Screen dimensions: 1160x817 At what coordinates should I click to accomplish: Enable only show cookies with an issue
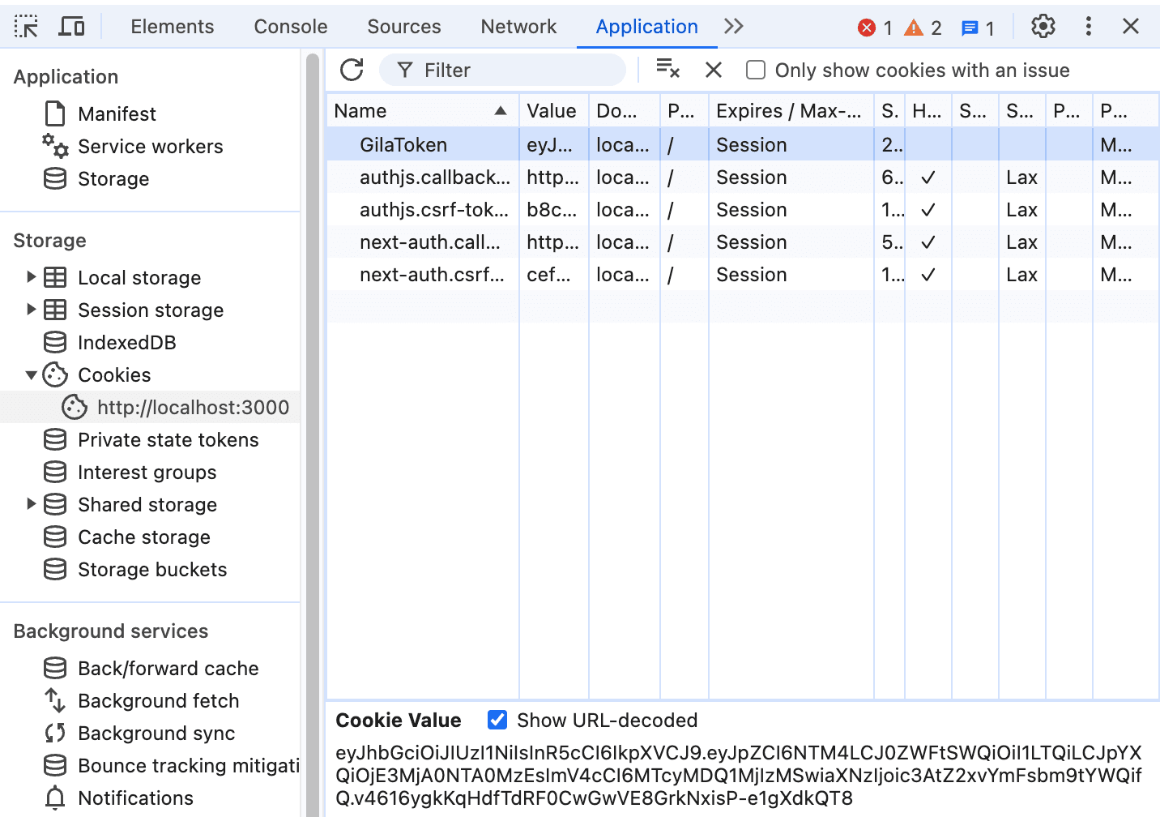756,71
